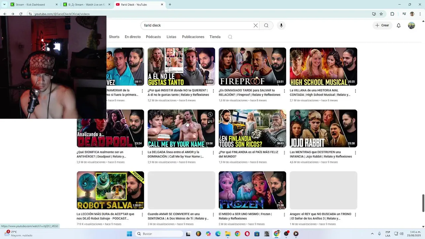The height and width of the screenshot is (239, 425).
Task: Add Call Me by Your Name to queue
Action: (210, 122)
